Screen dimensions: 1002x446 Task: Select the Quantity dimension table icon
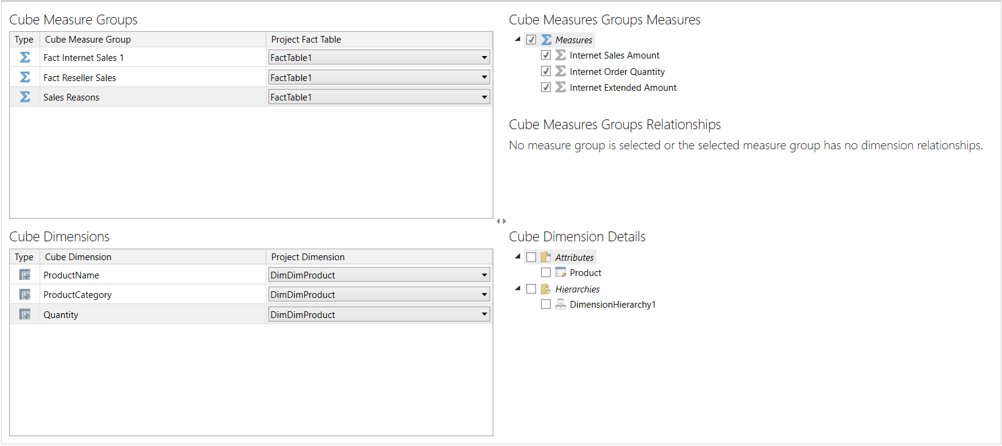pyautogui.click(x=25, y=314)
